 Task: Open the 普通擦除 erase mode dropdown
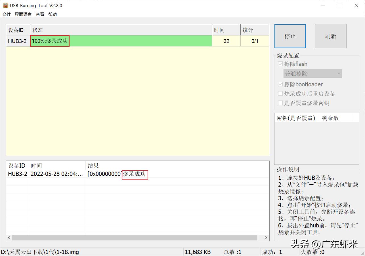pyautogui.click(x=312, y=73)
